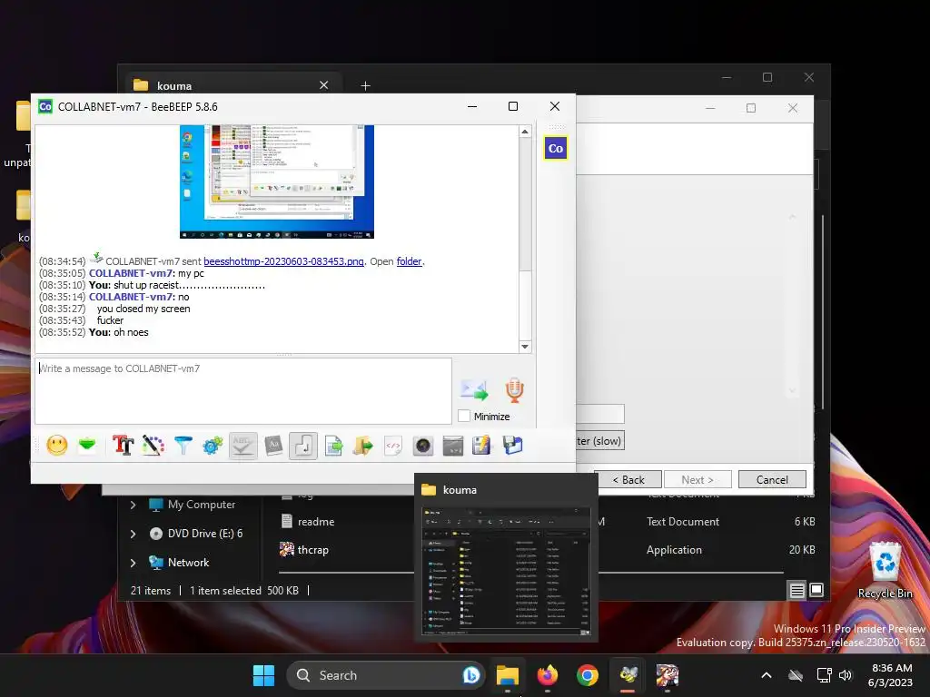
Task: Open the received file's folder link
Action: point(410,261)
